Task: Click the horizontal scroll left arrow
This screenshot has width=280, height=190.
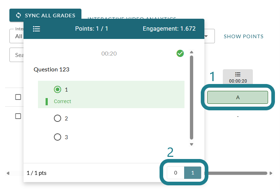Action: tap(8, 173)
